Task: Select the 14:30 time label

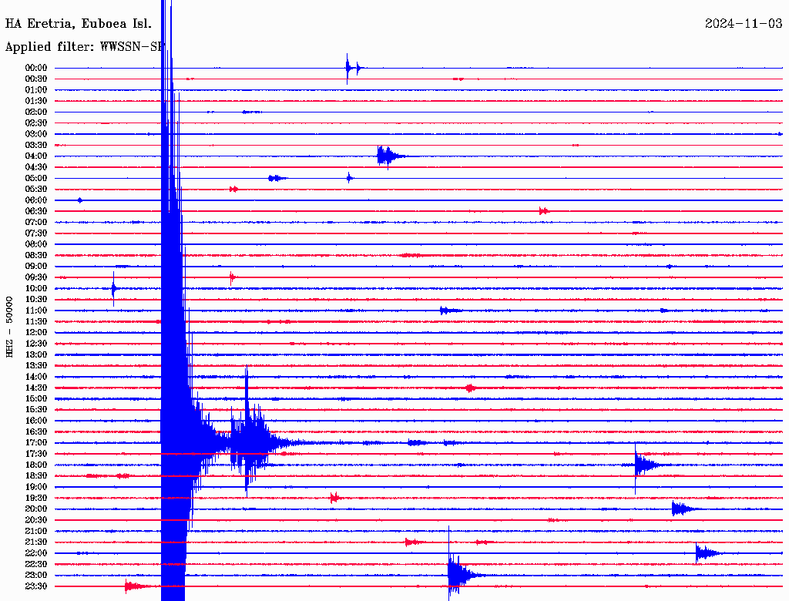Action: point(36,388)
